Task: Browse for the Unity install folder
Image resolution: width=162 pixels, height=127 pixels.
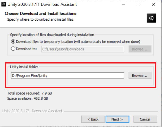Action: coord(140,76)
